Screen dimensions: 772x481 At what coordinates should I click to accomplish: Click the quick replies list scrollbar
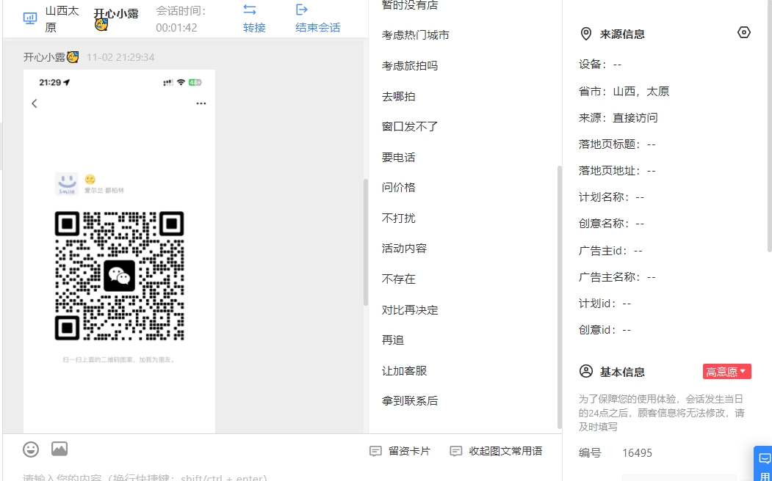click(559, 297)
